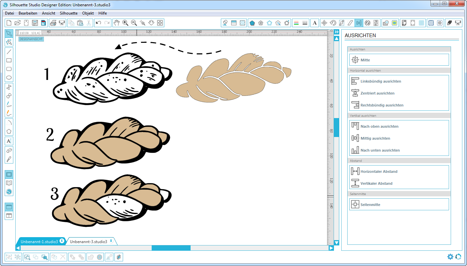Click the Zoom In magnifier icon
Viewport: 467px width, 266px height.
coord(125,23)
